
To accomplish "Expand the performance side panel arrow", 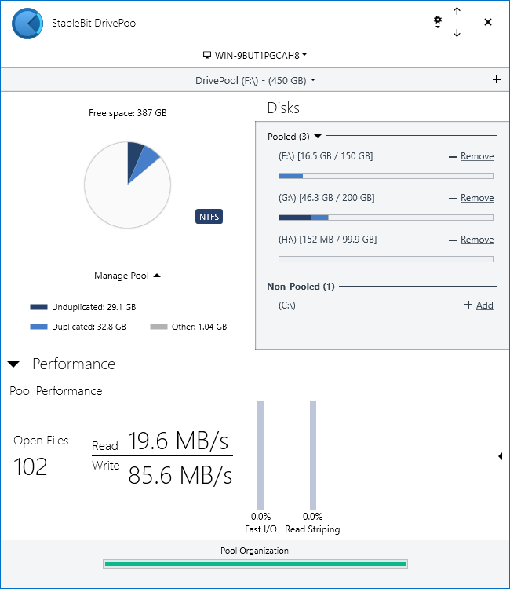I will point(501,456).
